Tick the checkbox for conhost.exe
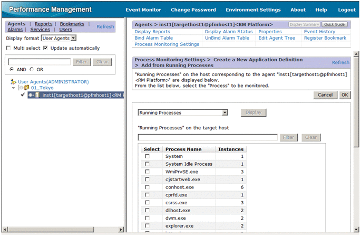The image size is (361, 236). [x=147, y=187]
